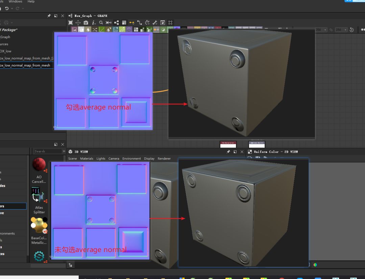Add a Curve node from the node bar
This screenshot has width=365, height=279.
click(x=102, y=29)
